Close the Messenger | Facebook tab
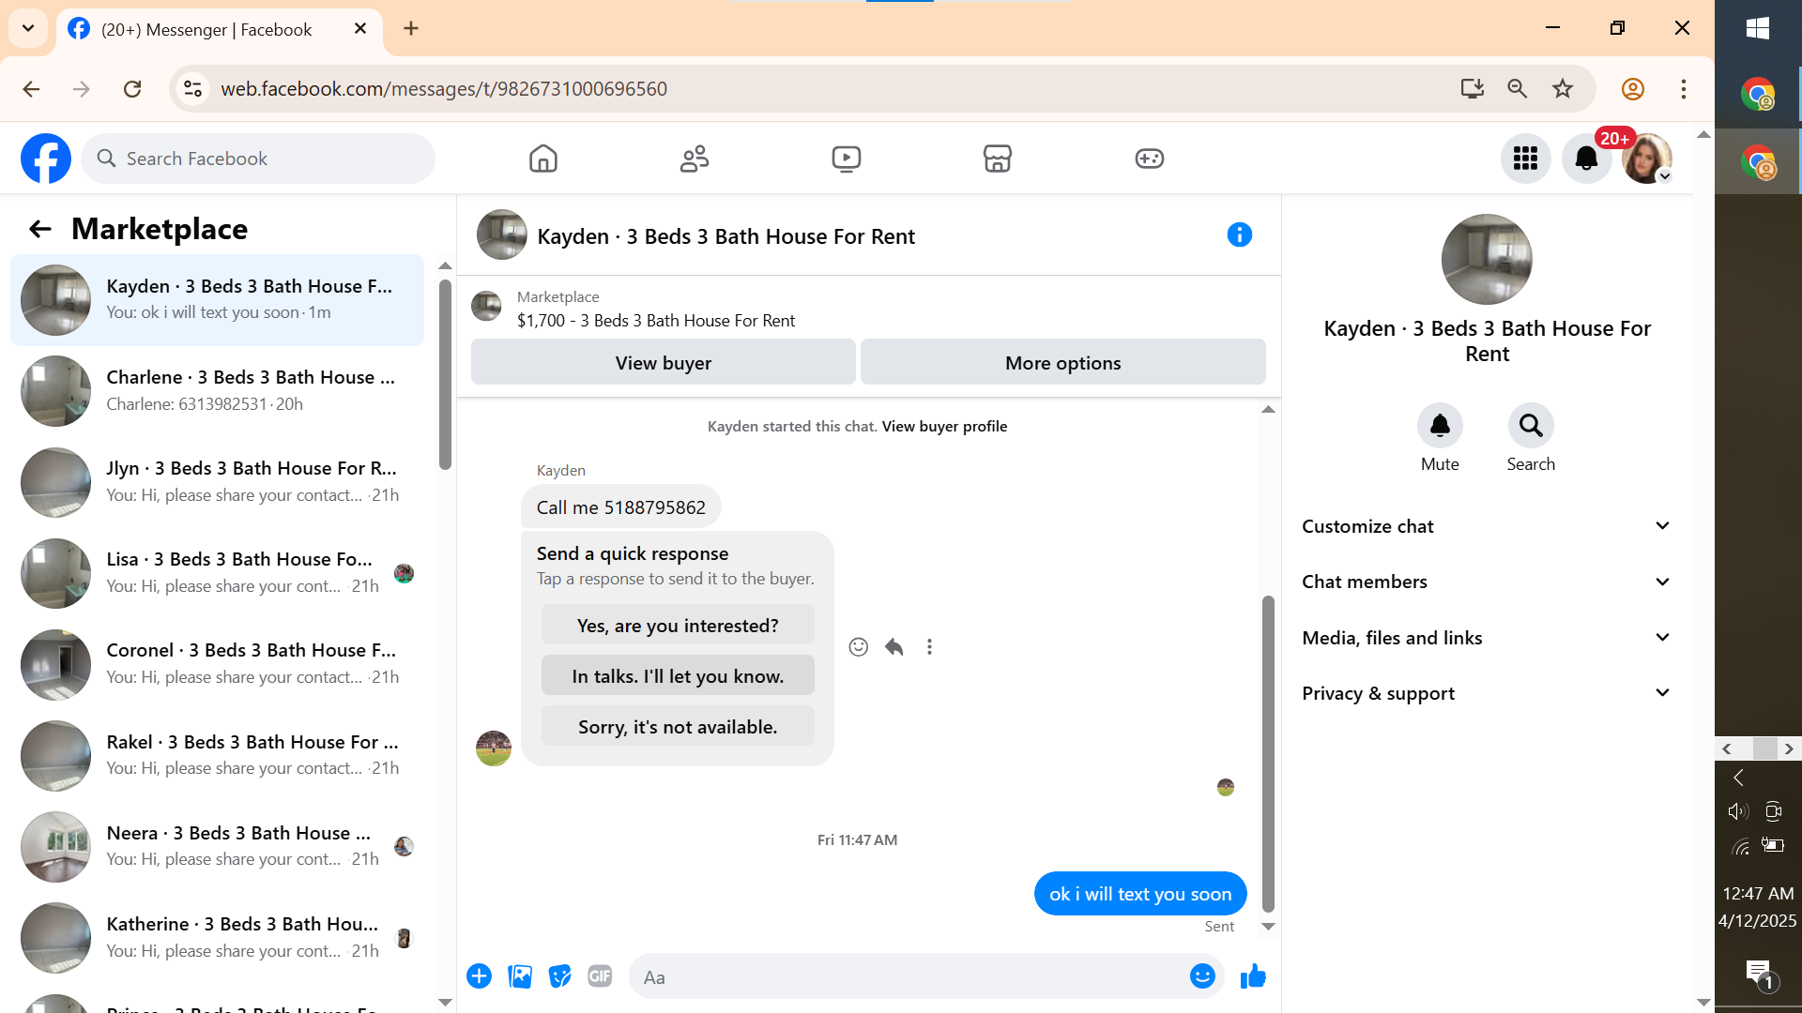This screenshot has width=1802, height=1013. [360, 29]
